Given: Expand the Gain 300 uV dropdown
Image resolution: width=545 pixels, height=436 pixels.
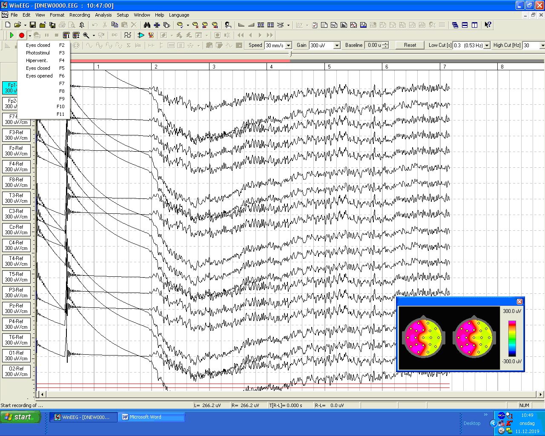Looking at the screenshot, I should click(337, 46).
